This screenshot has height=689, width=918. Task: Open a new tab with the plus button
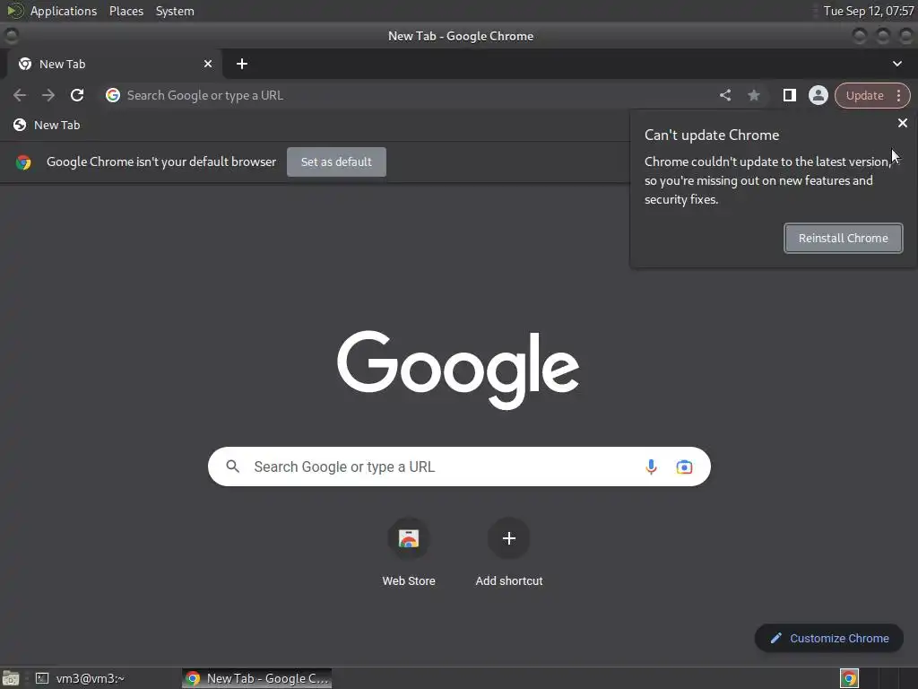(242, 64)
